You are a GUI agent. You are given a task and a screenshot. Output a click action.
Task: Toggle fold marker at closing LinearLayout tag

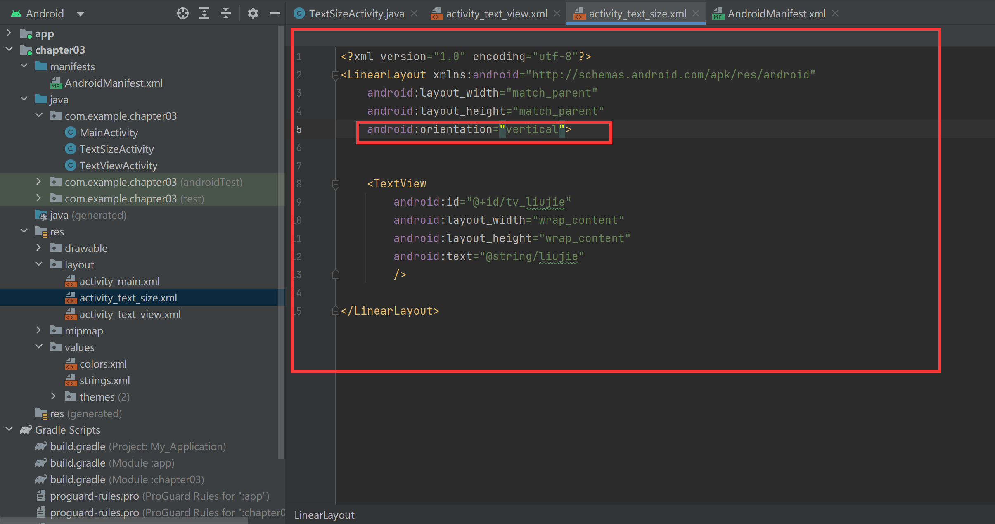click(336, 311)
